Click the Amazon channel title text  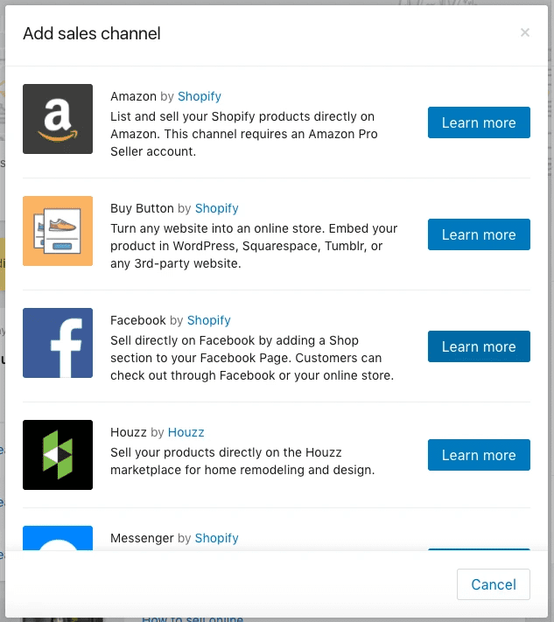pos(133,96)
